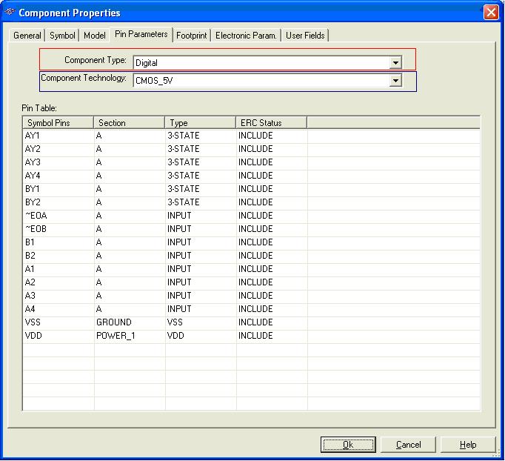Click the Symbol Pins column header

[x=58, y=122]
